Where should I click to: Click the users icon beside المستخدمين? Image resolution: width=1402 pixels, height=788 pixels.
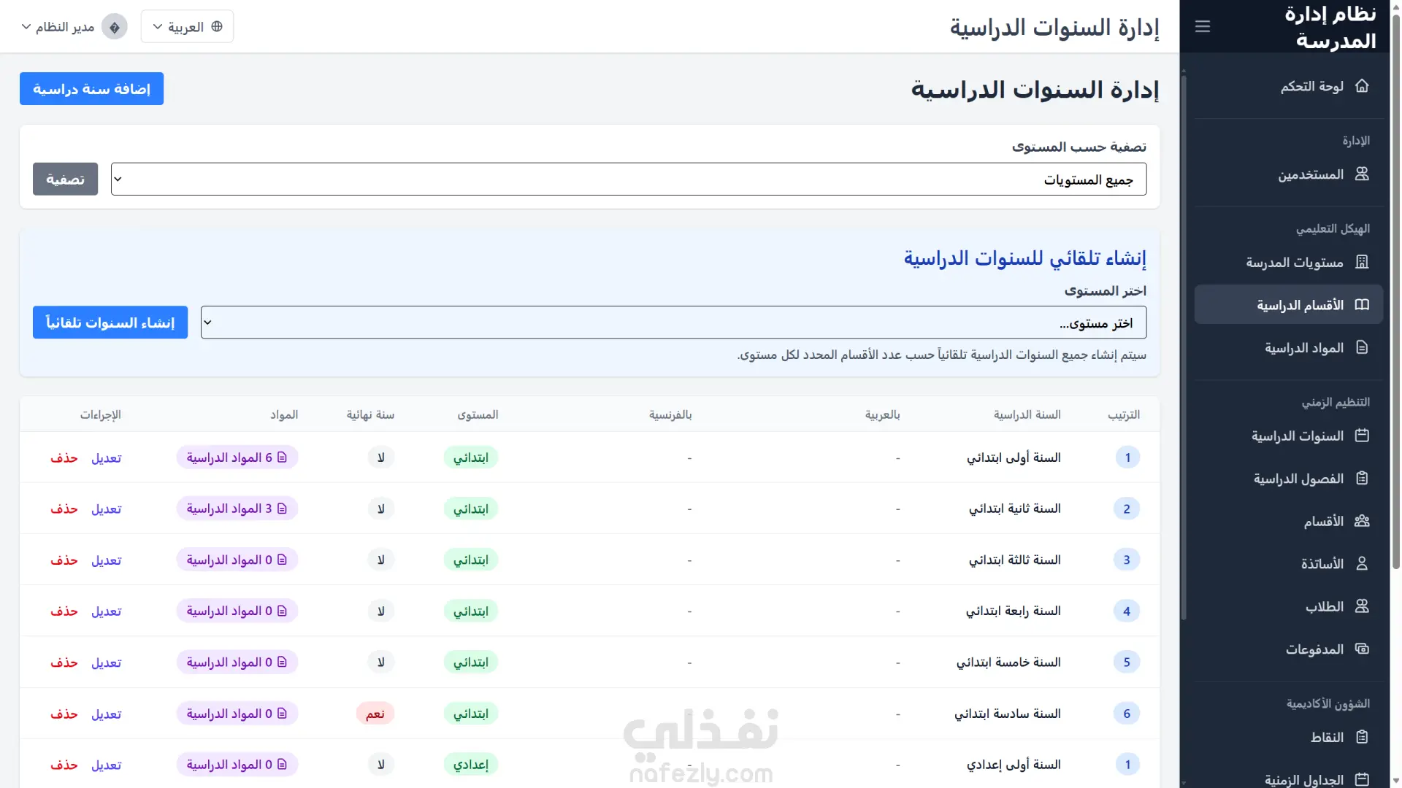(x=1362, y=174)
